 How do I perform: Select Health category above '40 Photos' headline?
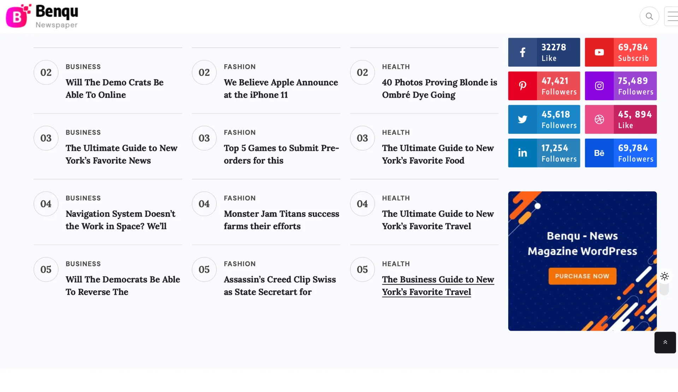[x=395, y=67]
